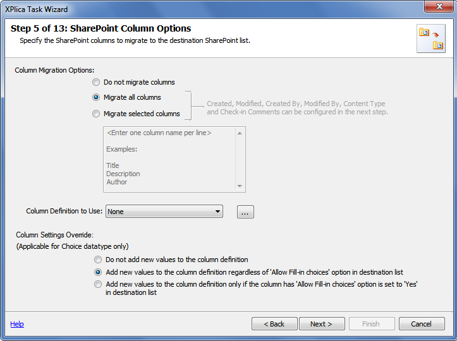457x341 pixels.
Task: Select 'Do not add new values' option
Action: pyautogui.click(x=98, y=260)
